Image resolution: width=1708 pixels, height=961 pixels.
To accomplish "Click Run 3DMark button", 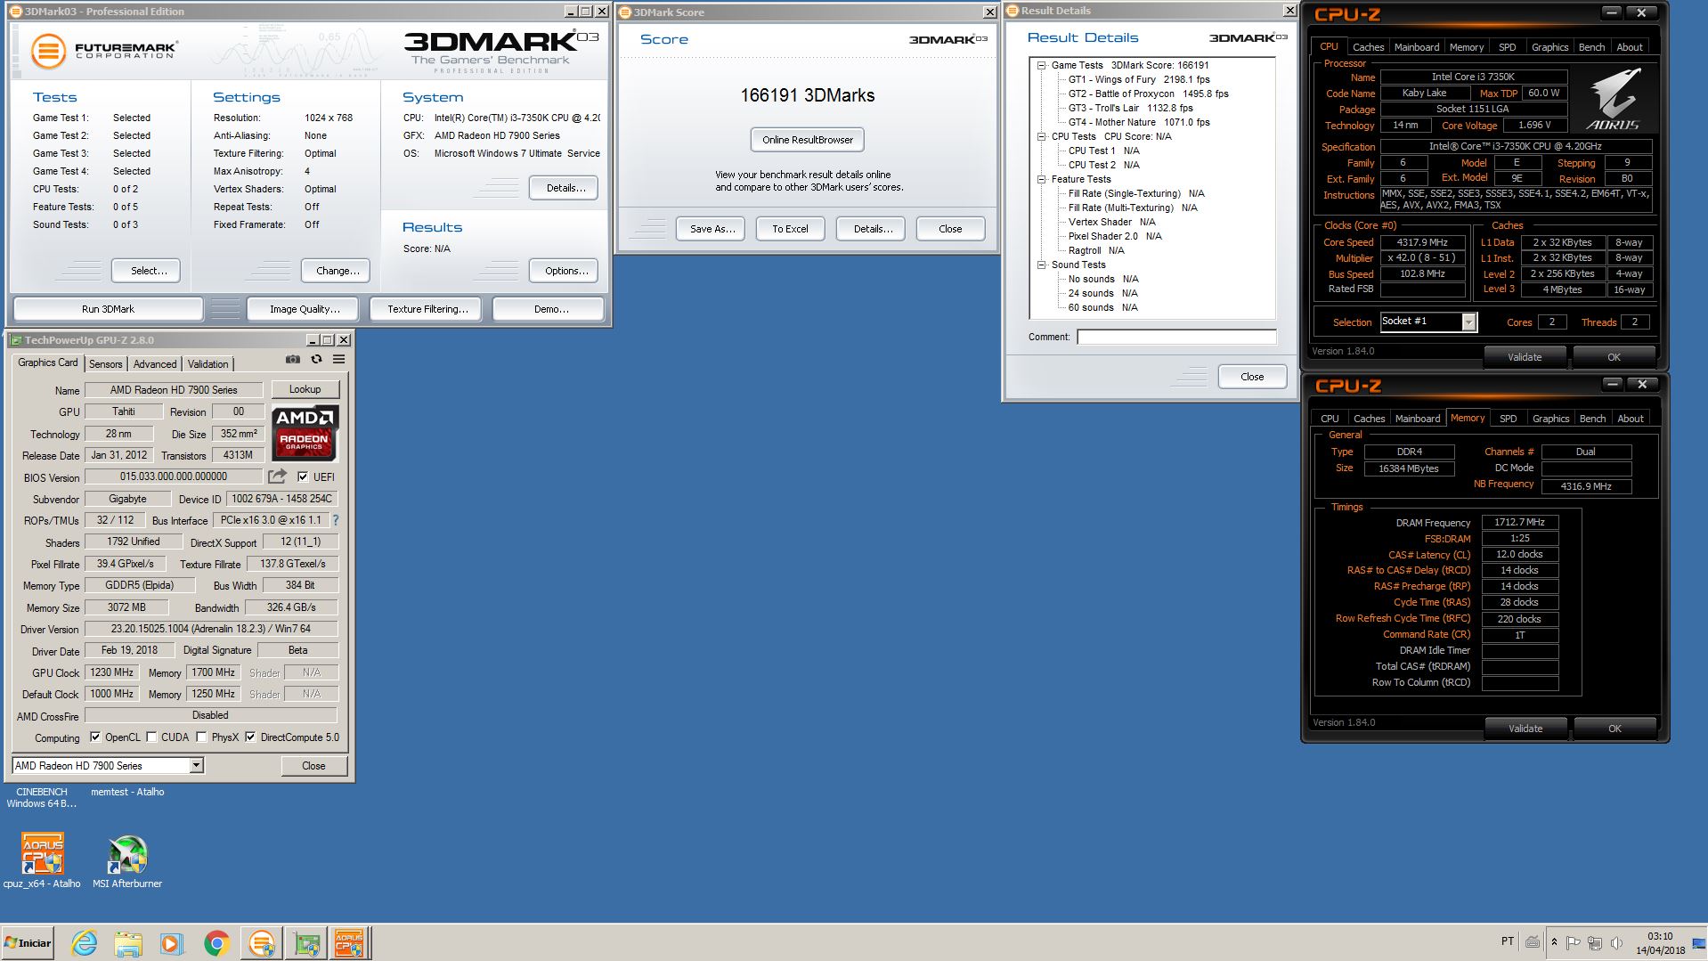I will pyautogui.click(x=108, y=309).
